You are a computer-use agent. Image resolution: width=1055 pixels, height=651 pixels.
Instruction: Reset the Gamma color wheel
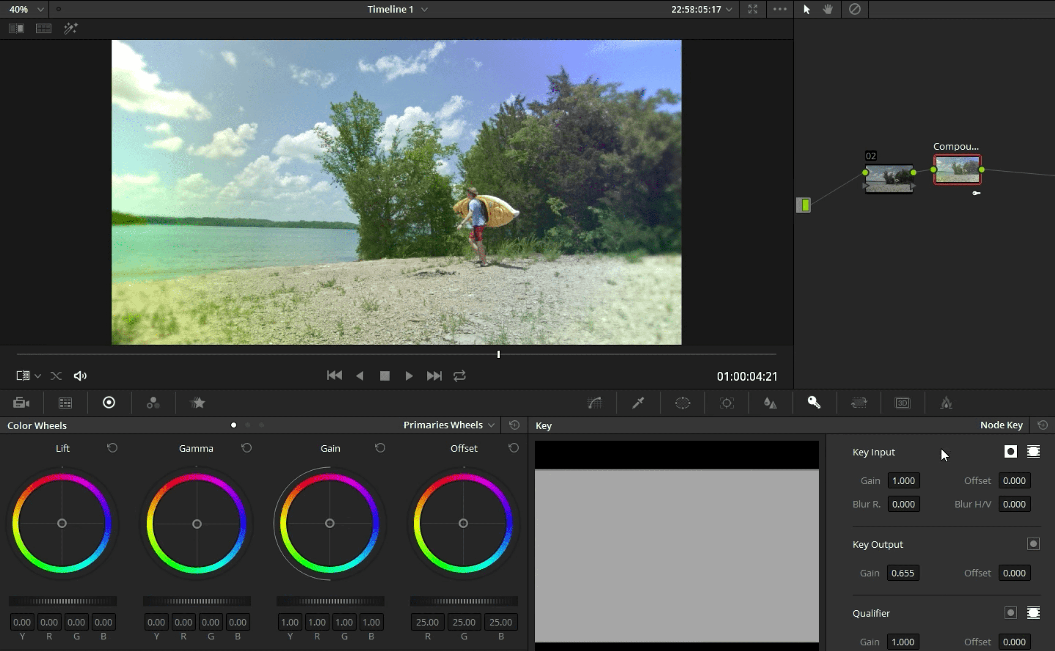click(246, 448)
